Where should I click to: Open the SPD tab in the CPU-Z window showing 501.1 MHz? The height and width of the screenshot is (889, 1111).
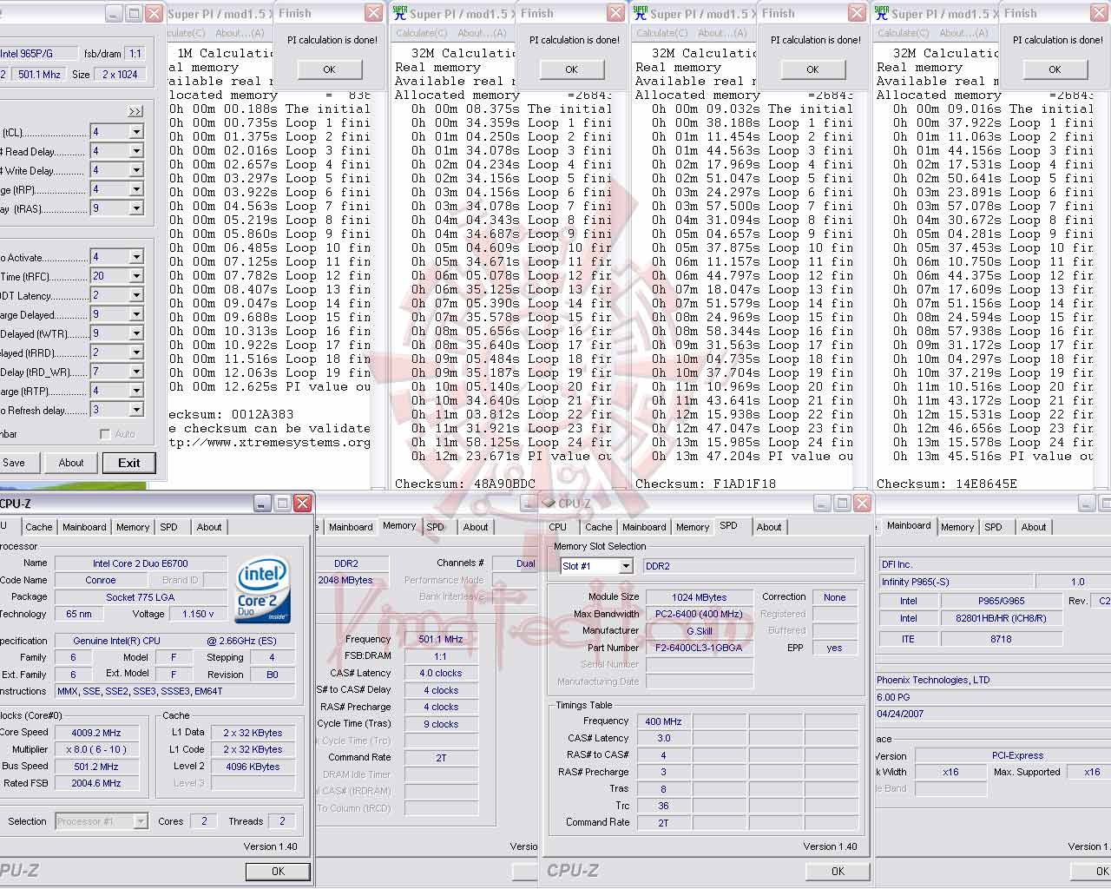(436, 527)
